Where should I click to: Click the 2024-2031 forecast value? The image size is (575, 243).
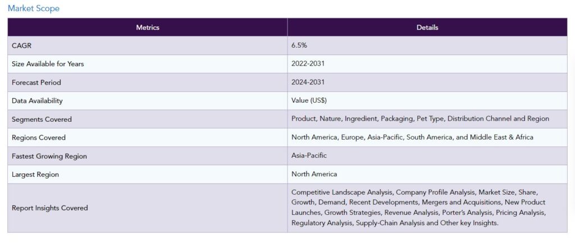tap(308, 82)
